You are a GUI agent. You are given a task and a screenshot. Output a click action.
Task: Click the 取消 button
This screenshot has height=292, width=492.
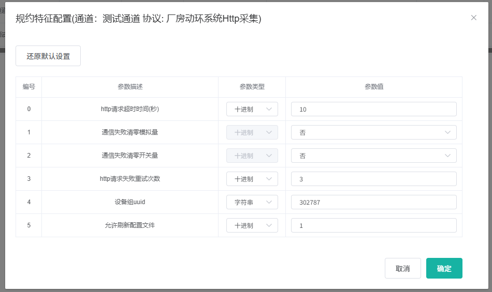coord(402,268)
